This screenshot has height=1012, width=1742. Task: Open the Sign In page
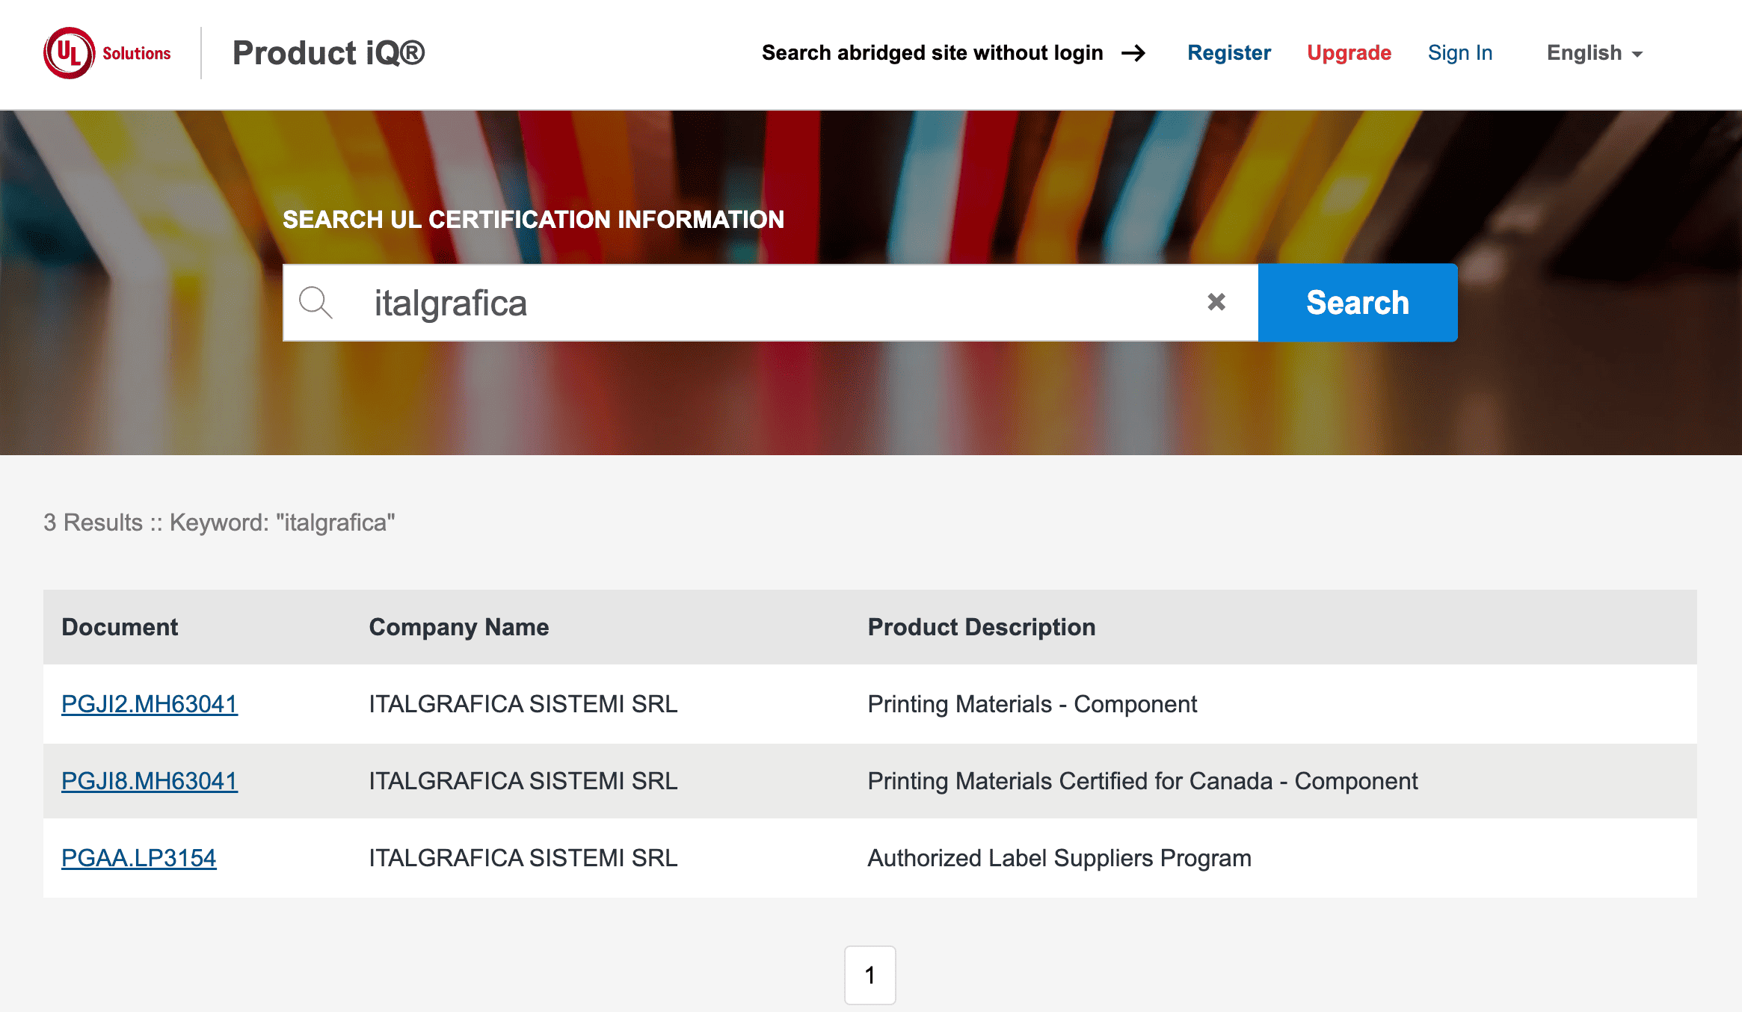pos(1459,53)
